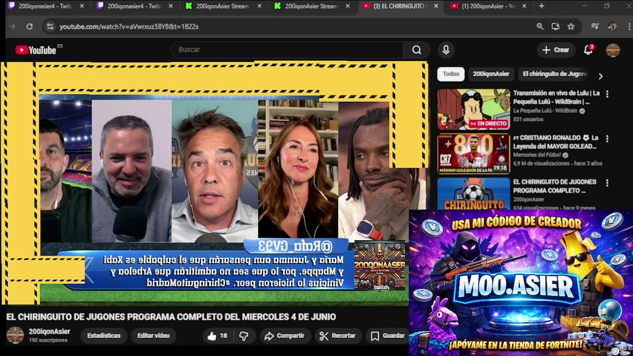
Task: Open options for the Chiringuito recommended video
Action: point(607,183)
